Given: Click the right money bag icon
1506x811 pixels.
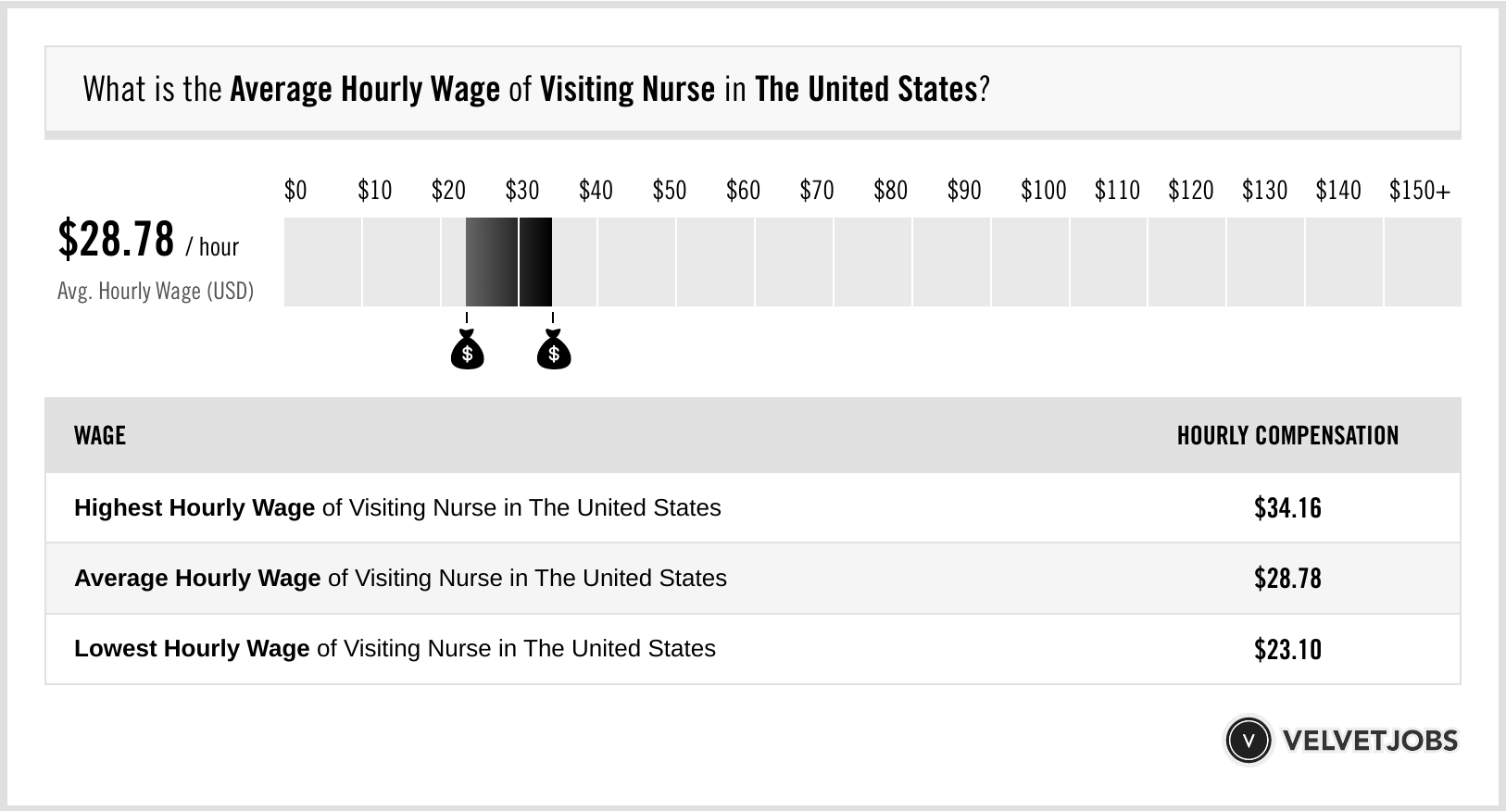Looking at the screenshot, I should click(x=554, y=351).
